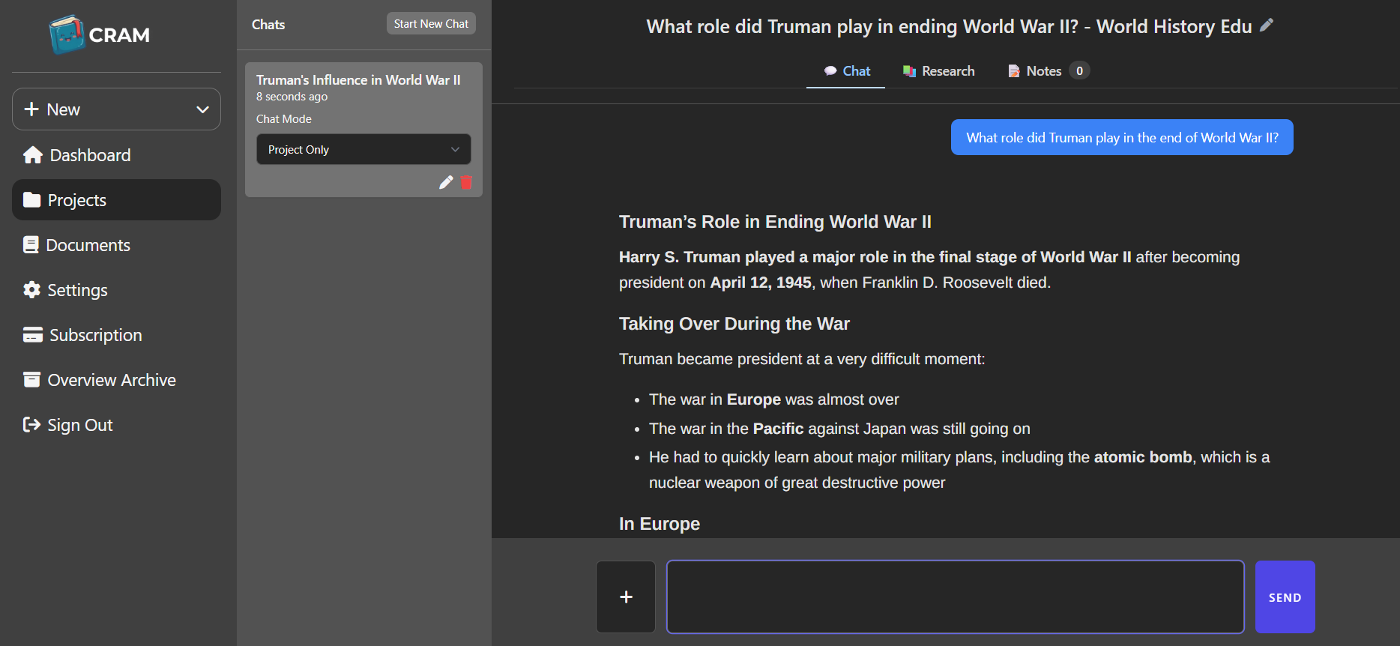Viewport: 1400px width, 646px height.
Task: Delete chat with red trash icon
Action: point(466,182)
